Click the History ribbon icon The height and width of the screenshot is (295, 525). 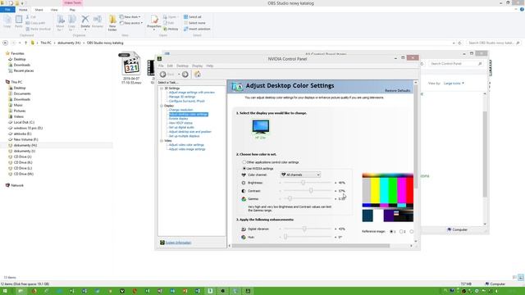tap(165, 29)
